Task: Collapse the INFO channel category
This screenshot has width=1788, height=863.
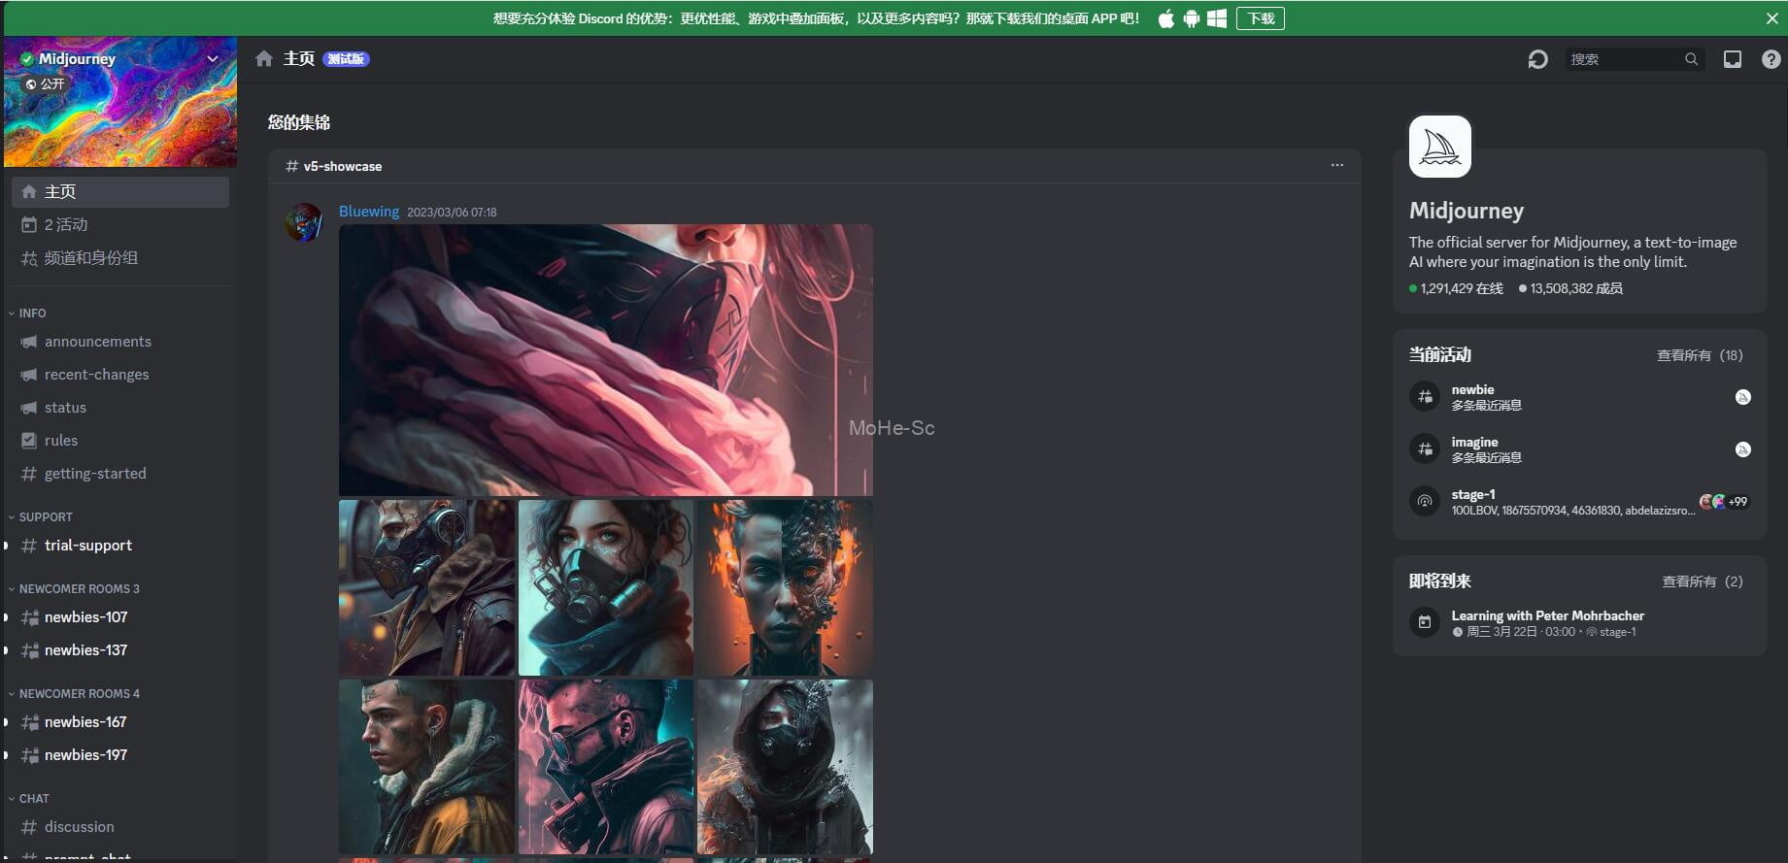Action: 27,314
